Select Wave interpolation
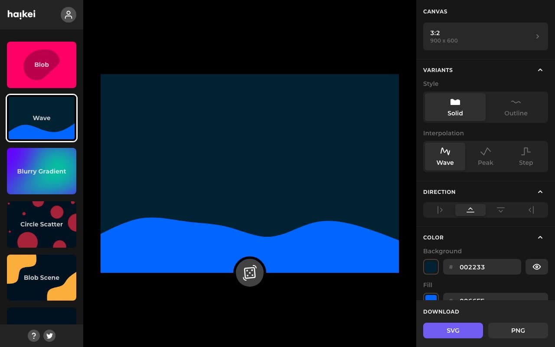Screen dimensions: 555x347 (445, 157)
